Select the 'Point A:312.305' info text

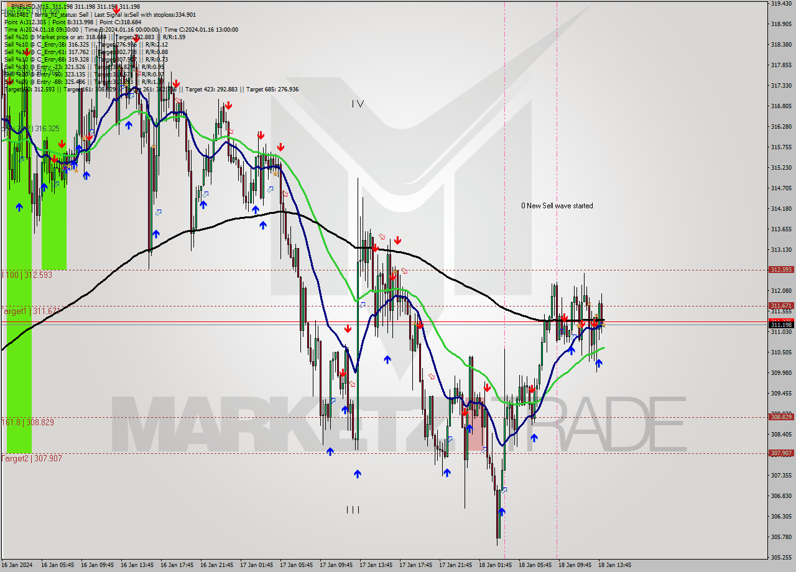pos(25,22)
